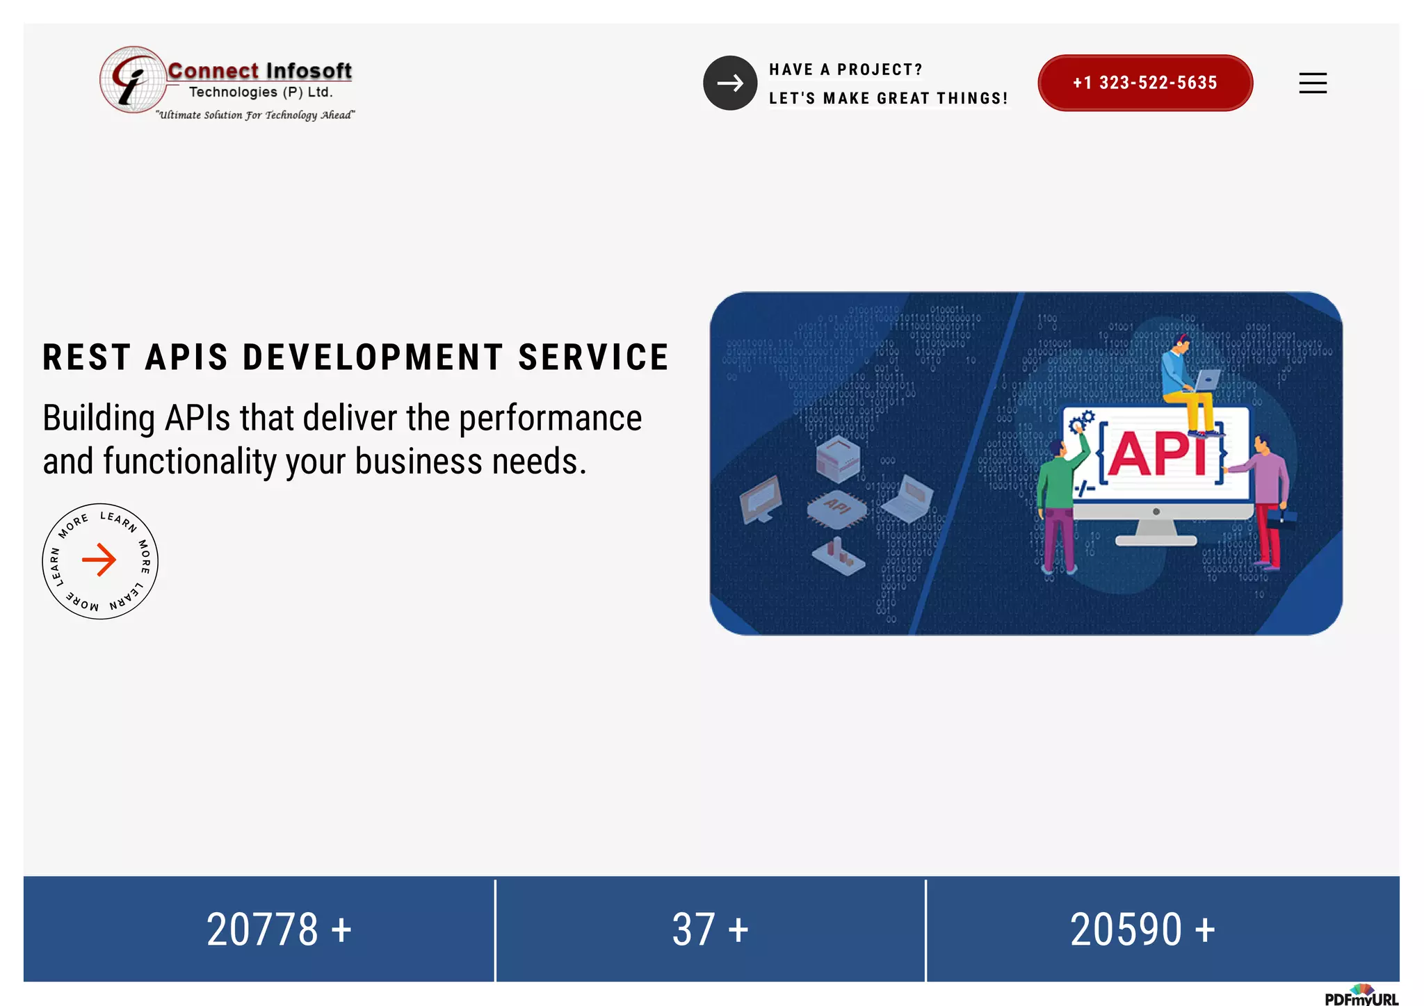
Task: Click the red API monitor illustration
Action: pyautogui.click(x=1157, y=455)
